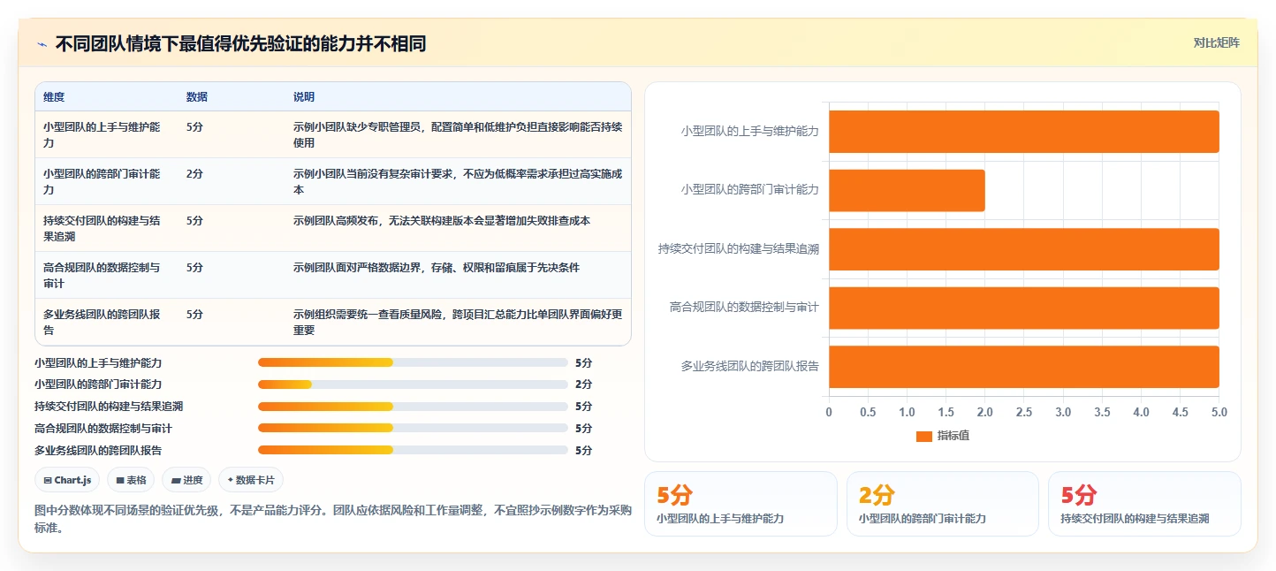The height and width of the screenshot is (571, 1276).
Task: Open the red 5分 card for 持续交付团队的构建与结果追溯
Action: [x=1144, y=504]
